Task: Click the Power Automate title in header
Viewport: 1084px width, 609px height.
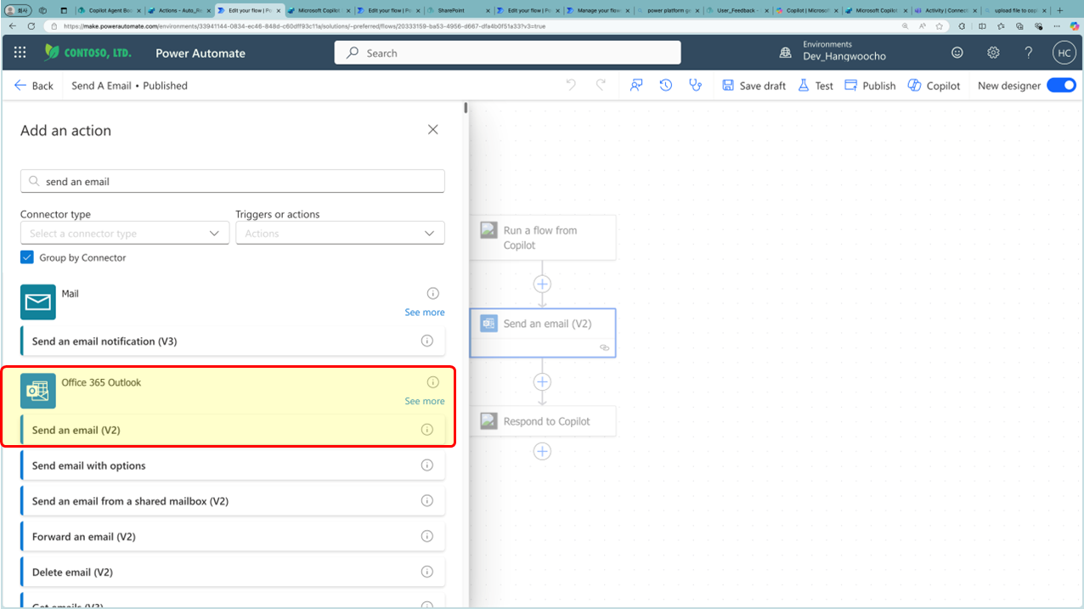Action: (200, 53)
